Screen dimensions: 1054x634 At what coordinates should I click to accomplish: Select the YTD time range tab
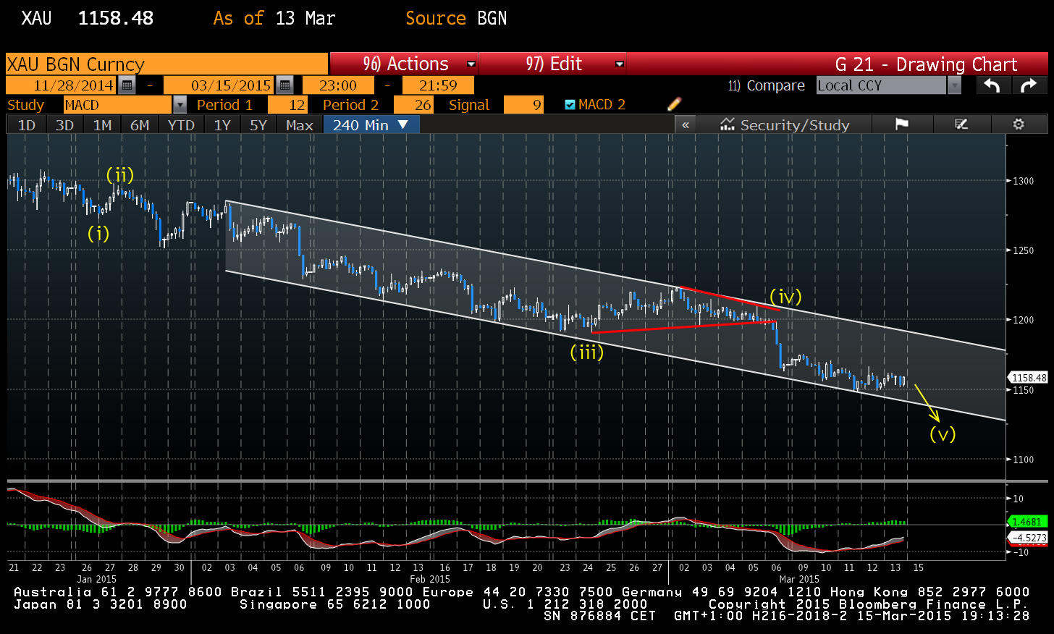click(x=181, y=124)
